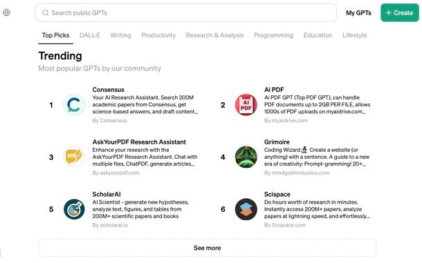Open the Education tab
422x263 pixels.
pos(318,35)
